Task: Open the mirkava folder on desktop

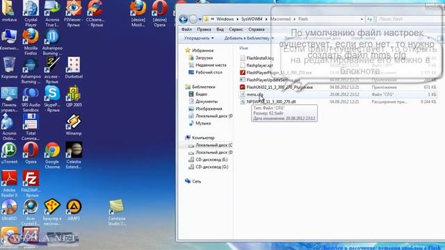Action: [9, 11]
